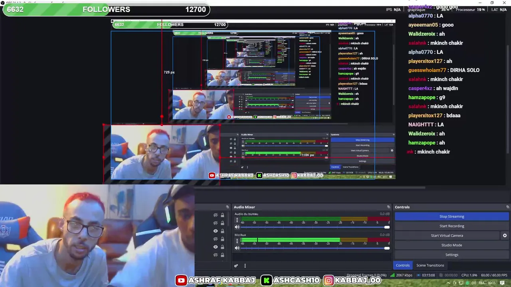Click CPU: 1.9% status entry
511x287 pixels.
[469, 275]
